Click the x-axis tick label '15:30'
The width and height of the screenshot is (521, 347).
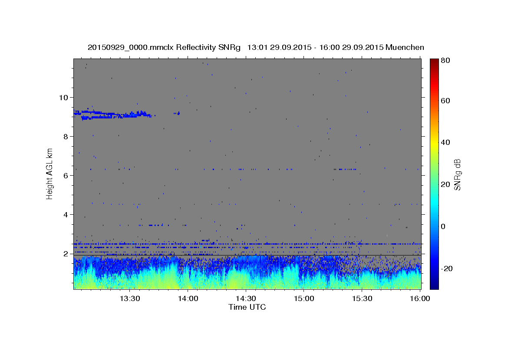[x=363, y=298]
